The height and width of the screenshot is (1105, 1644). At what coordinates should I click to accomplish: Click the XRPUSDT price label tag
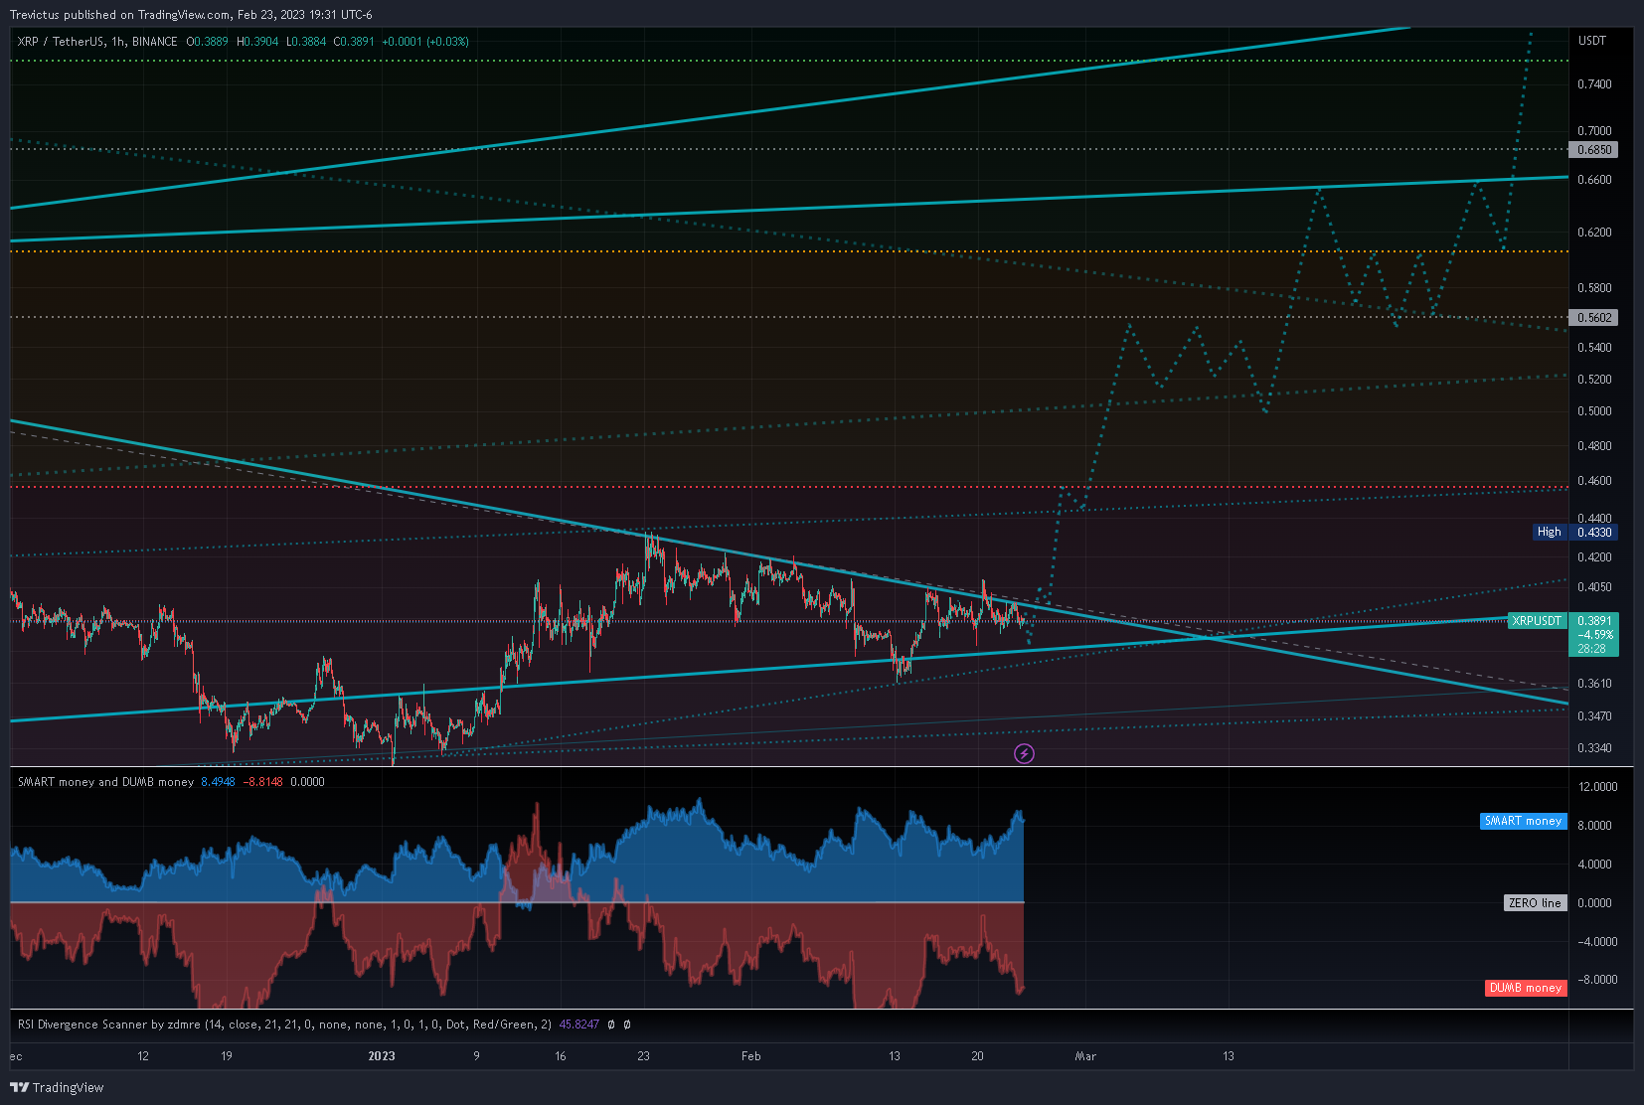point(1537,621)
